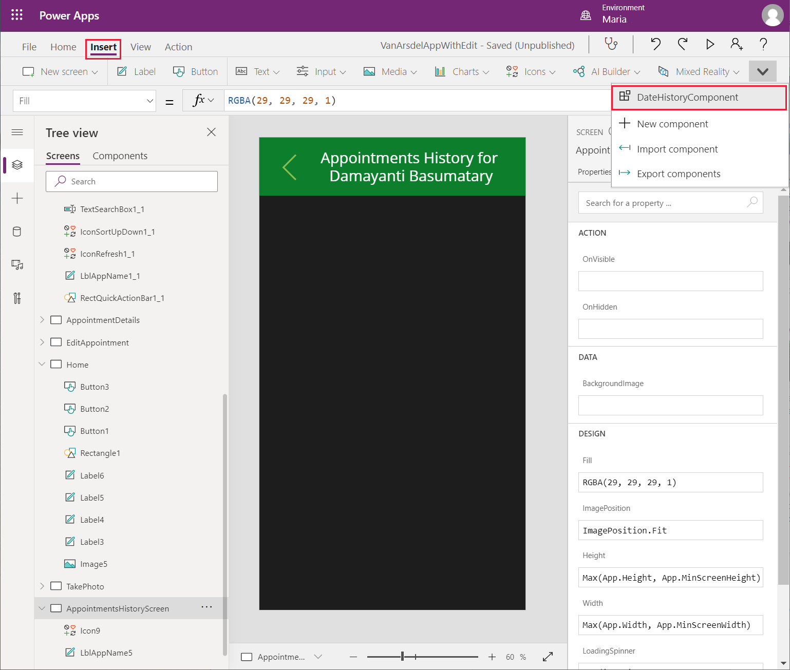The height and width of the screenshot is (670, 790).
Task: Select DateHistoryComponent from the menu
Action: click(687, 98)
